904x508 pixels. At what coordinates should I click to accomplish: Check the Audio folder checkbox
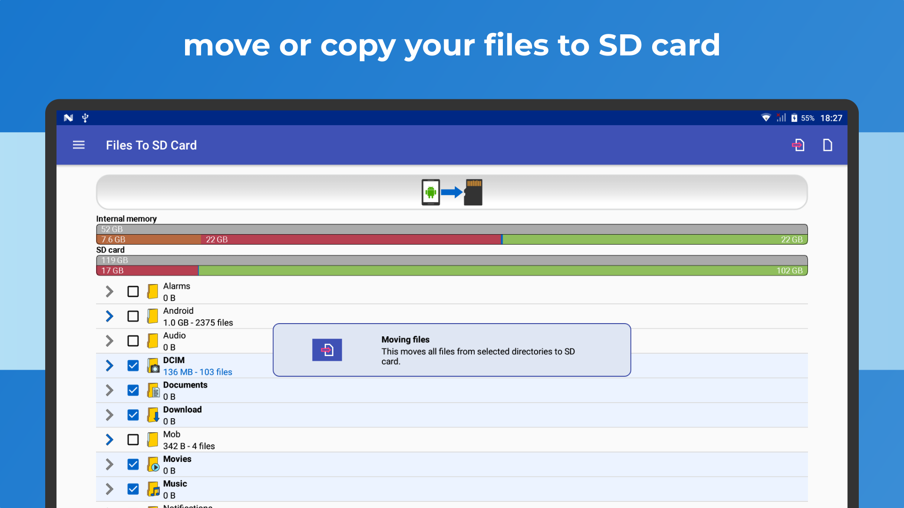133,341
